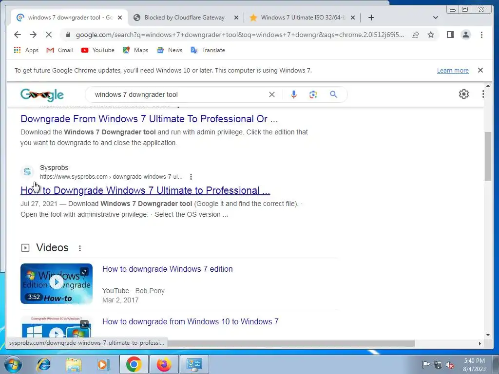Click the horizontal scrollbar right arrow

pos(480,343)
